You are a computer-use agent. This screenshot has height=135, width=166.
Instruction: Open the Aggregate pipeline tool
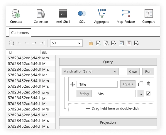click(x=102, y=13)
